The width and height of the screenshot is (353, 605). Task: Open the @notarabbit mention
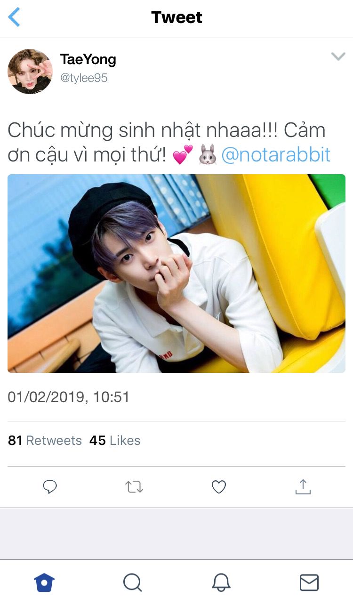[276, 155]
